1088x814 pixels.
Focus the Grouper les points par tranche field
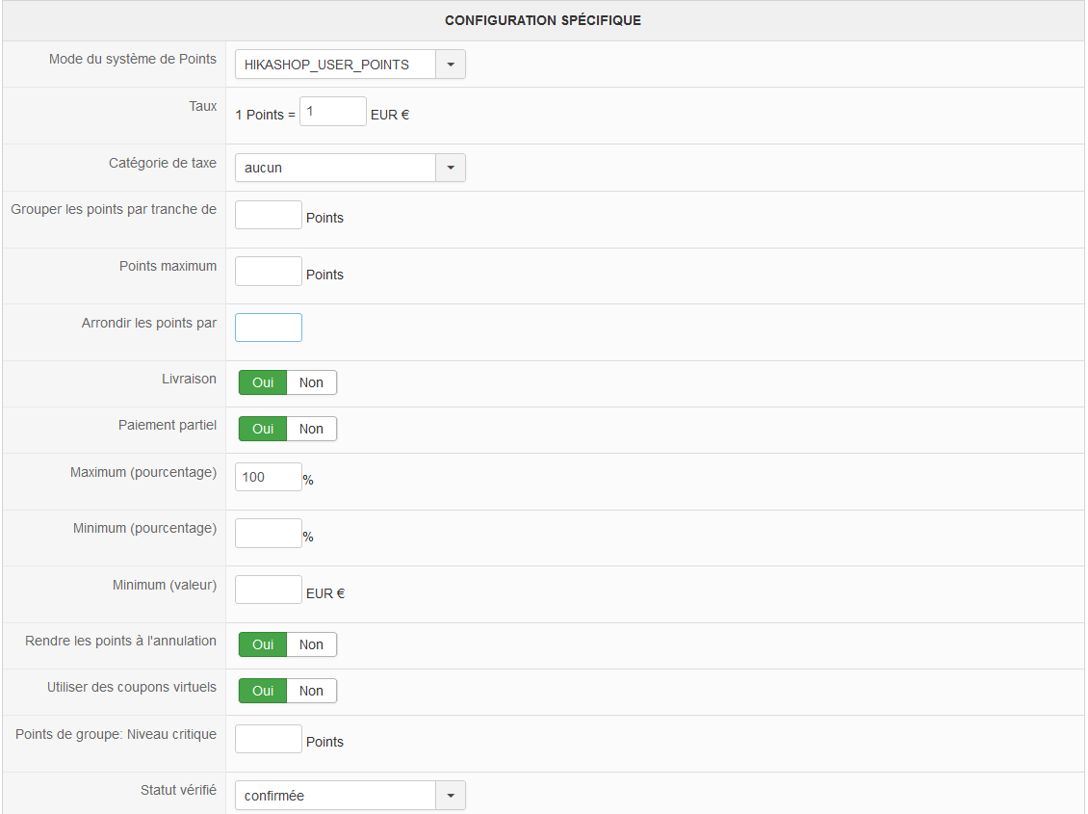(268, 215)
